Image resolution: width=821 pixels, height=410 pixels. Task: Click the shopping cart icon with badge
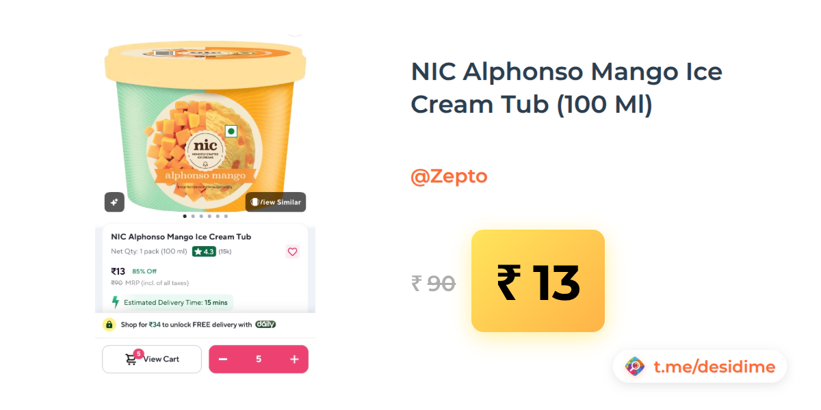tap(132, 358)
